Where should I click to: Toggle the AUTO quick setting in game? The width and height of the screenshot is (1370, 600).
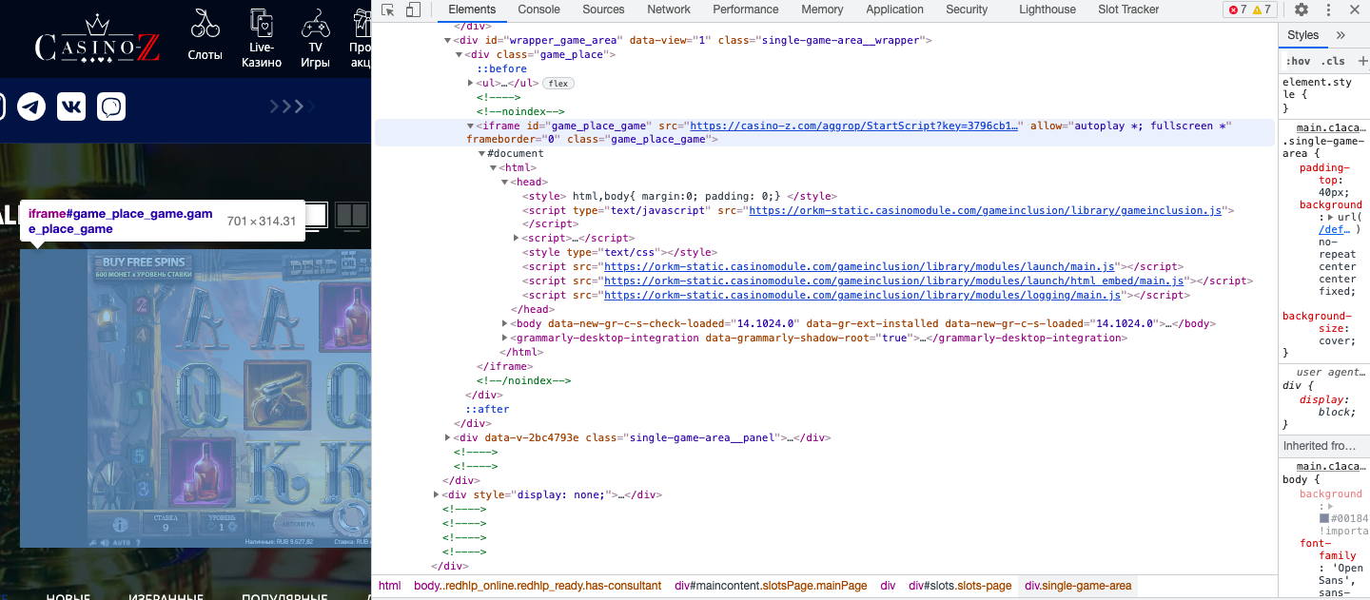[122, 542]
